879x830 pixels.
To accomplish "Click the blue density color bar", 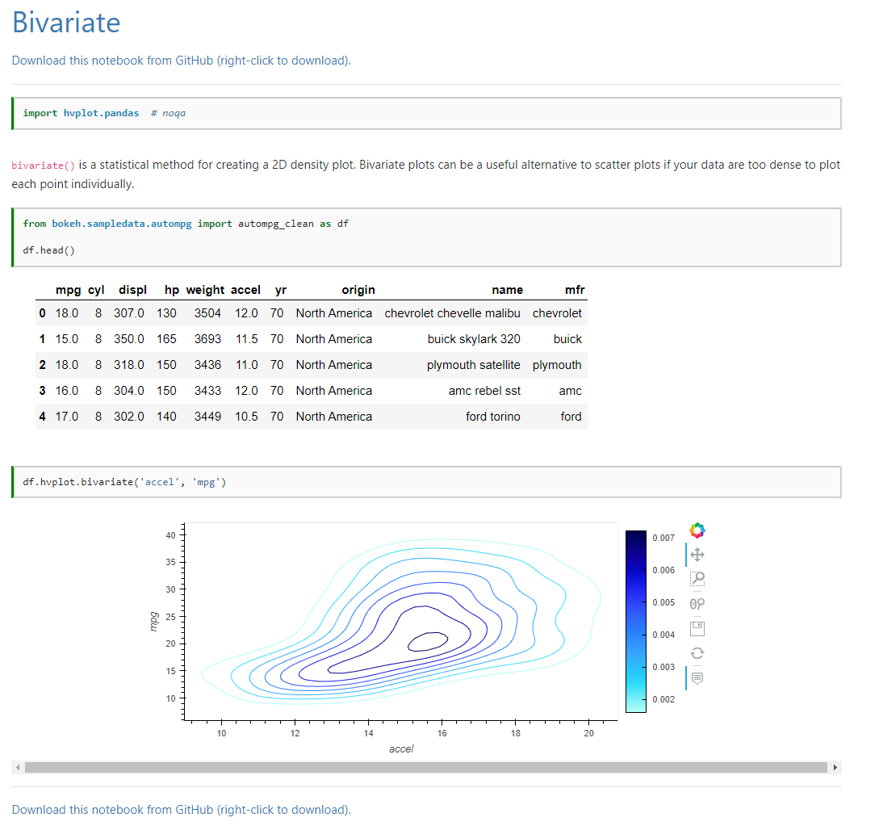I will 635,622.
